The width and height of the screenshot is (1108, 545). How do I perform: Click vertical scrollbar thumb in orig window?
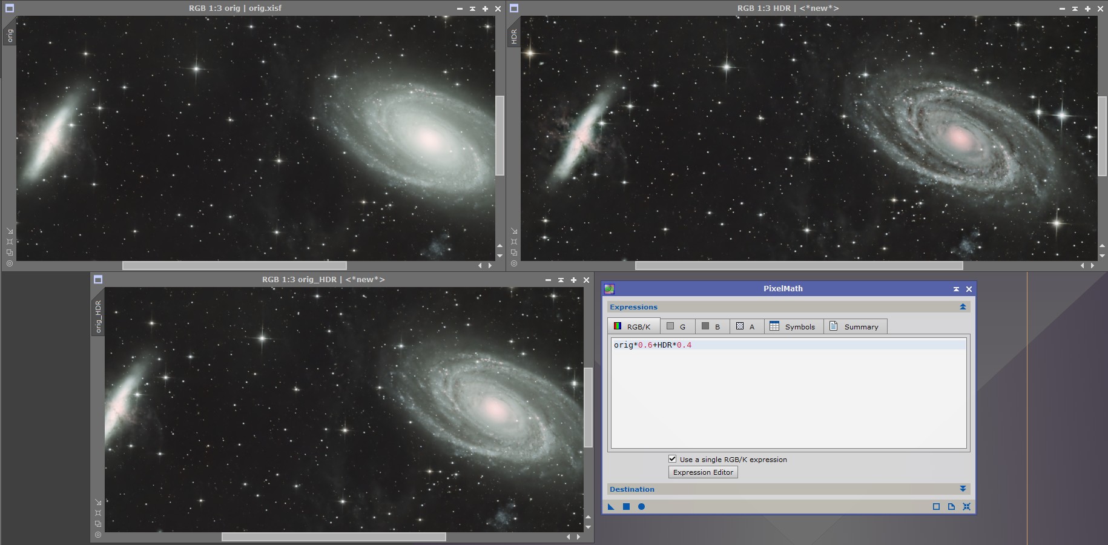coord(500,136)
